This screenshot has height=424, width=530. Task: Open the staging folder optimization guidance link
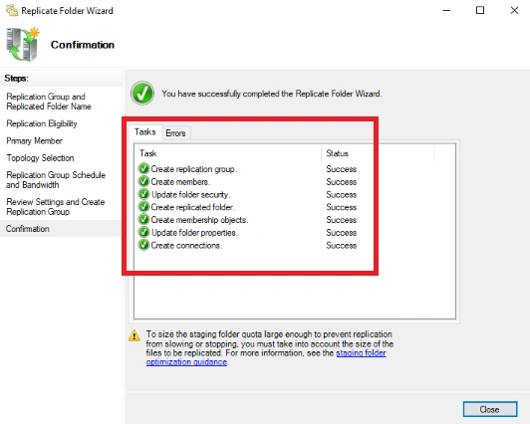(266, 357)
